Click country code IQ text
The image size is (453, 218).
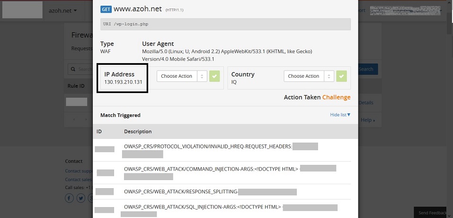click(234, 82)
